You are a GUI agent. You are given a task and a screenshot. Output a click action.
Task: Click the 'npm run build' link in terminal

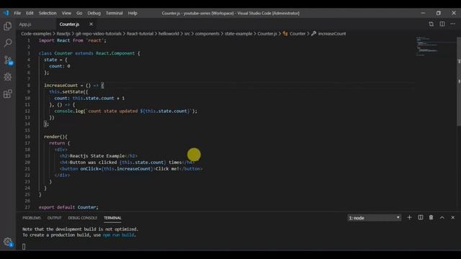click(x=118, y=235)
